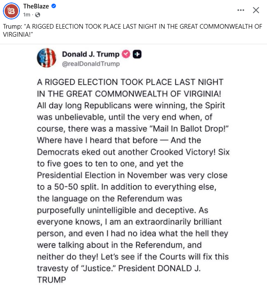The width and height of the screenshot is (267, 287).
Task: Open the three-dot post options menu
Action: click(241, 10)
